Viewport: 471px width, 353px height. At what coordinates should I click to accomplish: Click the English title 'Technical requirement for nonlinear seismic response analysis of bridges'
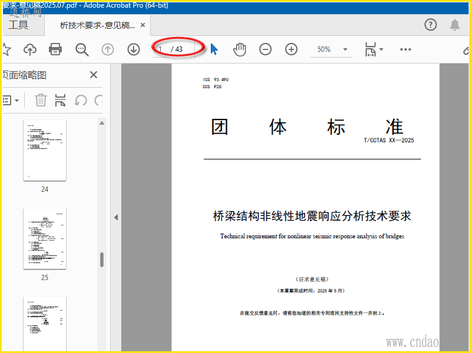tap(312, 237)
